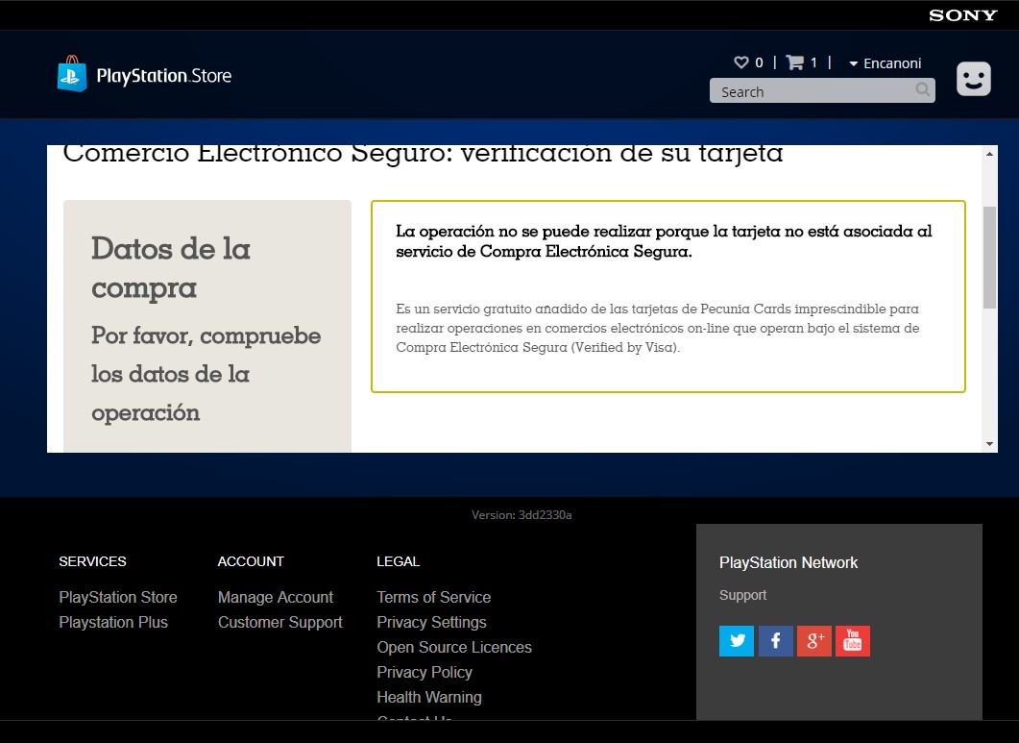1019x743 pixels.
Task: Open PlayStation Facebook page
Action: click(x=775, y=641)
